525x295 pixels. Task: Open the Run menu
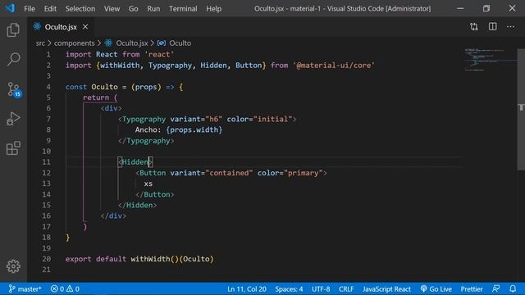pyautogui.click(x=153, y=8)
